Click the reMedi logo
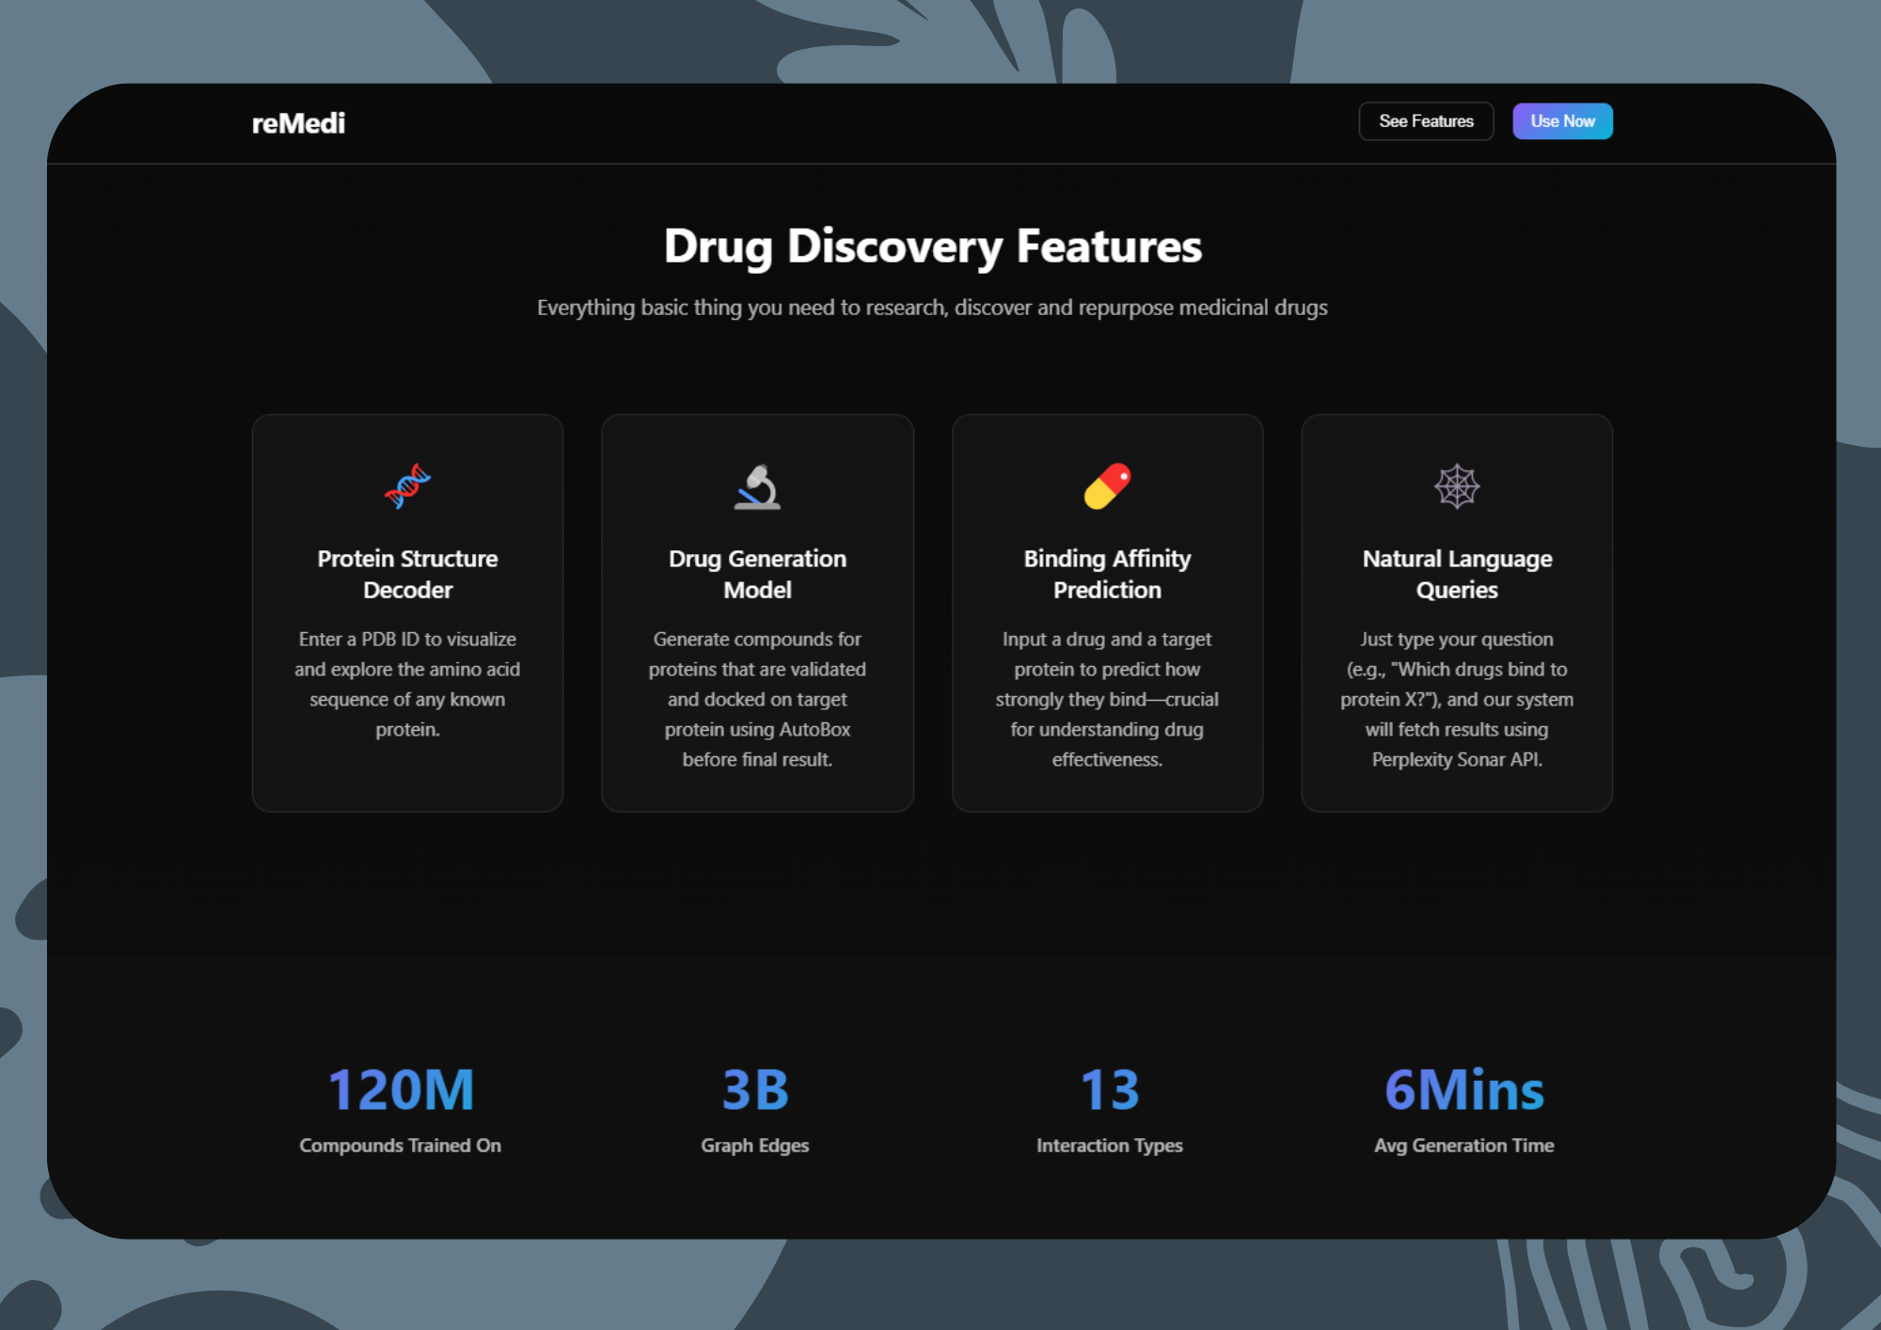 pos(298,123)
